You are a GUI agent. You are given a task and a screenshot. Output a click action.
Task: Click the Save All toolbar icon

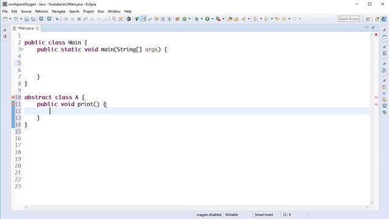coord(33,19)
